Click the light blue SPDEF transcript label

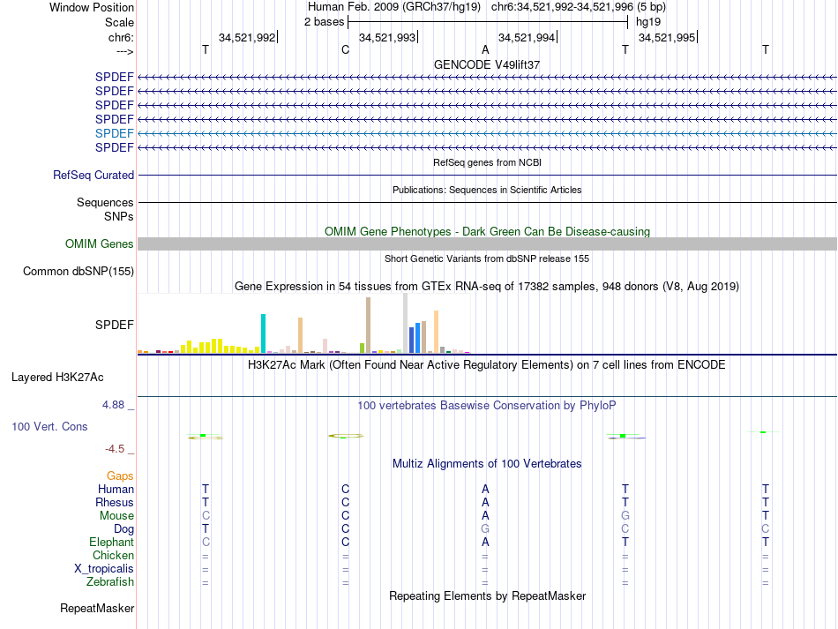115,133
